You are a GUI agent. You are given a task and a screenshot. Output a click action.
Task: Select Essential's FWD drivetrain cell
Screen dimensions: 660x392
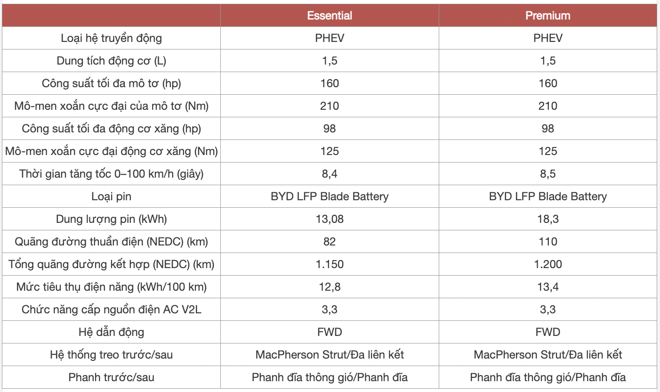coord(330,332)
